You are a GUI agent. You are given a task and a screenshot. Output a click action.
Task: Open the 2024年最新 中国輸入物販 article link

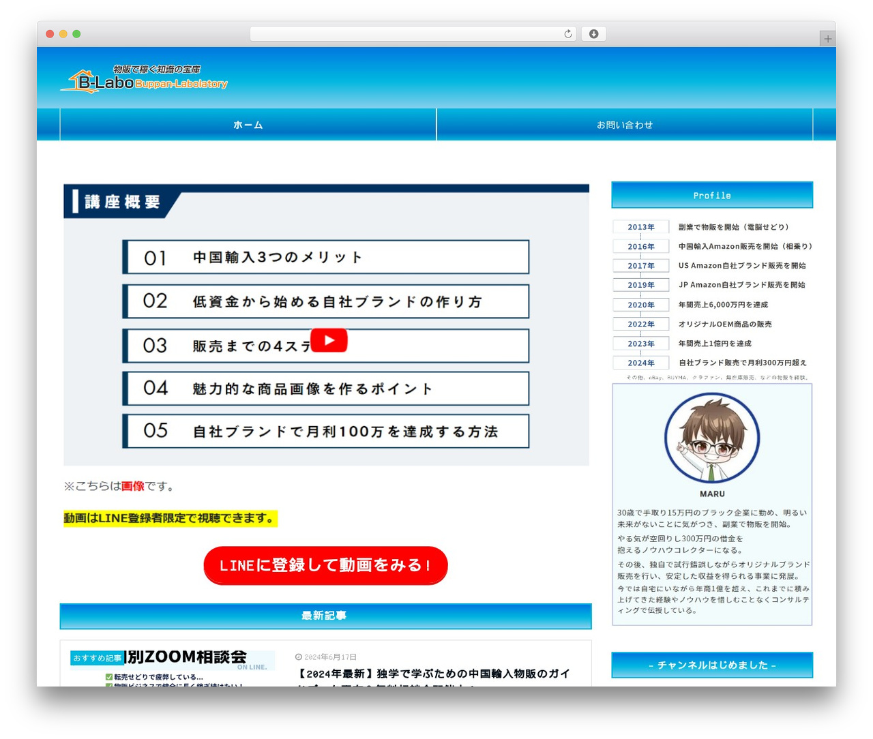click(x=432, y=678)
